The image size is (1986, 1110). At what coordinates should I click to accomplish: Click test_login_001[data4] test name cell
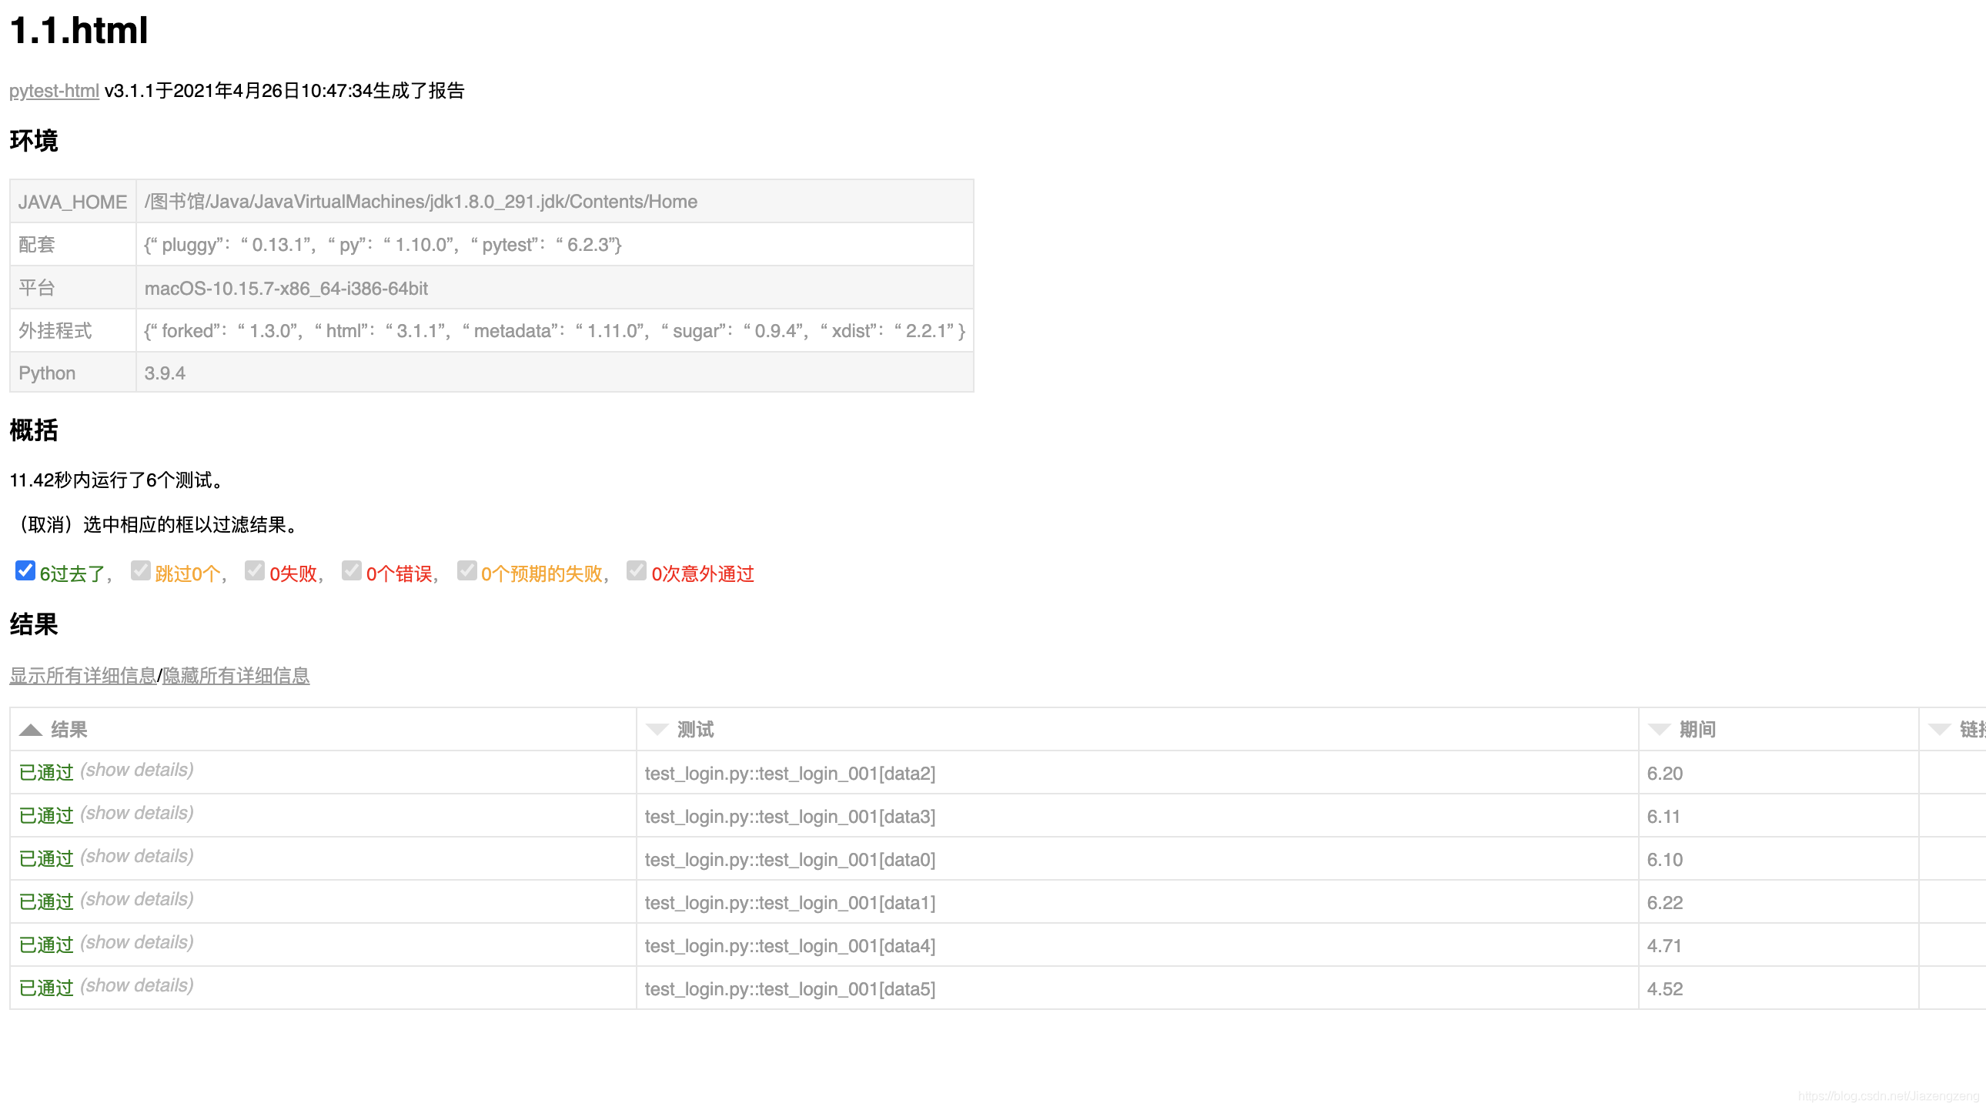coord(790,946)
